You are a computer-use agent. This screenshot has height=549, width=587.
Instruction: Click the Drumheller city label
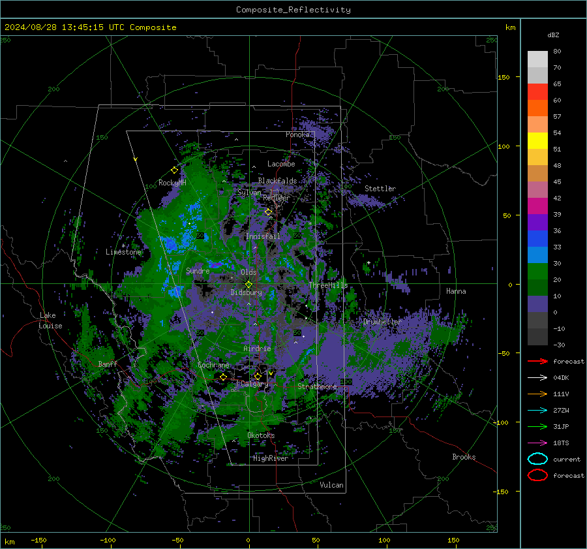pyautogui.click(x=382, y=322)
